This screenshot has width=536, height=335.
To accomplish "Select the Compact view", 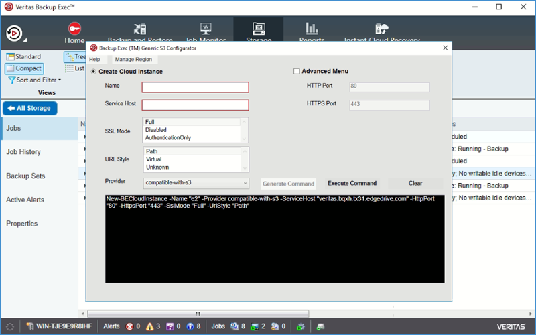I will click(x=24, y=68).
